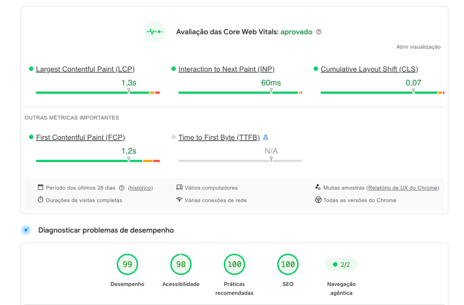Click green status dot beside CLS
The width and height of the screenshot is (464, 305).
click(316, 69)
